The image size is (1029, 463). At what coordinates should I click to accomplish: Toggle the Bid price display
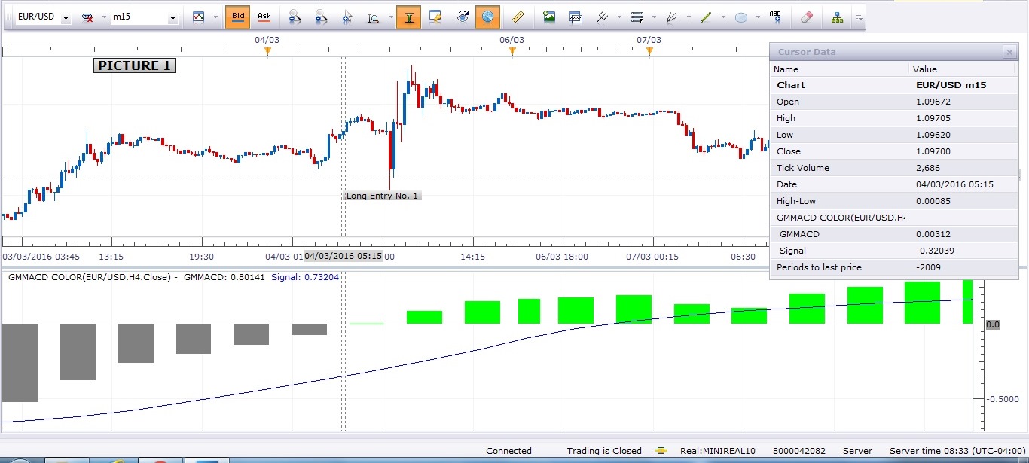(x=237, y=17)
